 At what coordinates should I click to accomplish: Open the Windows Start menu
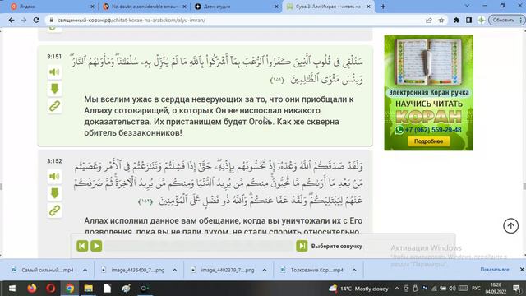tap(12, 289)
